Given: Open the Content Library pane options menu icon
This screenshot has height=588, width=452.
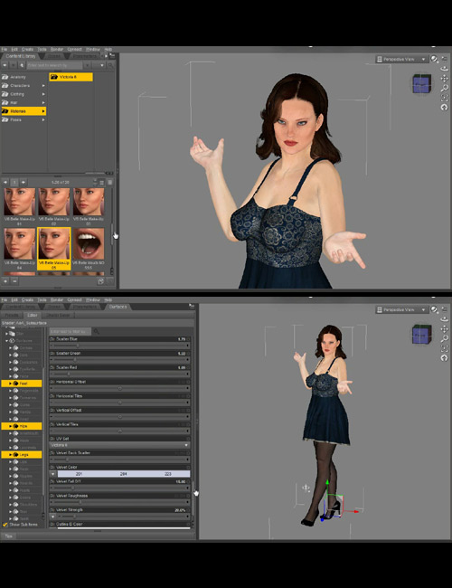Looking at the screenshot, I should coord(112,56).
